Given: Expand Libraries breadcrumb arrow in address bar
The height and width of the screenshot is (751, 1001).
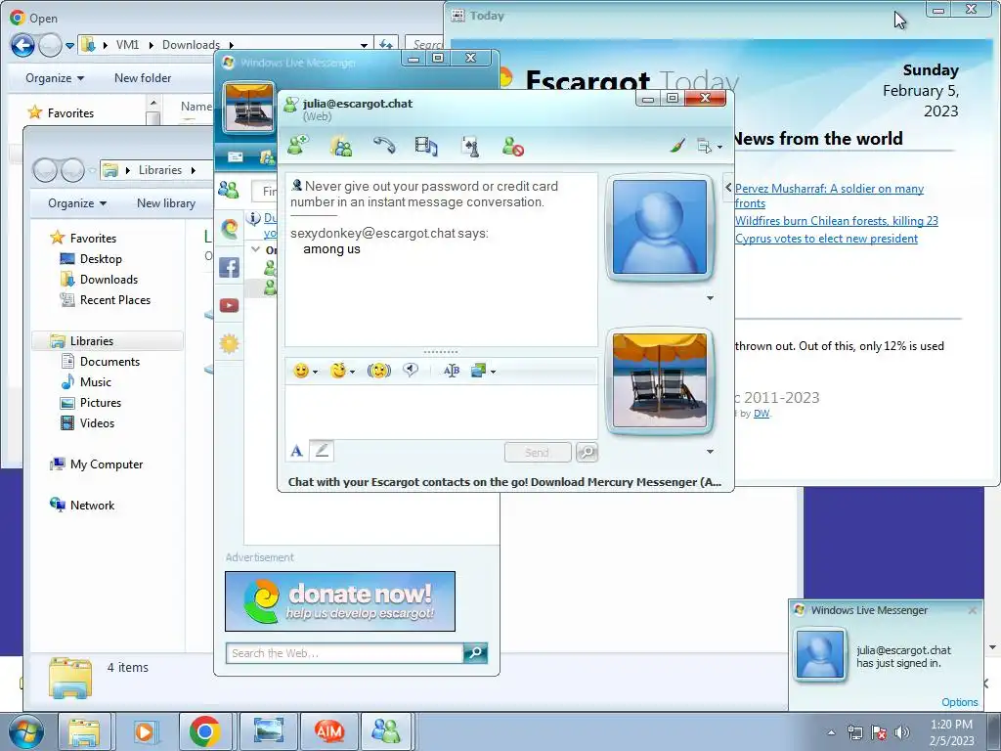Looking at the screenshot, I should [x=193, y=170].
